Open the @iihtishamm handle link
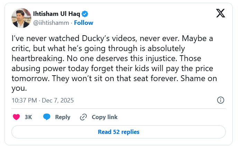Viewport: 241px width, 146px height. pyautogui.click(x=51, y=23)
